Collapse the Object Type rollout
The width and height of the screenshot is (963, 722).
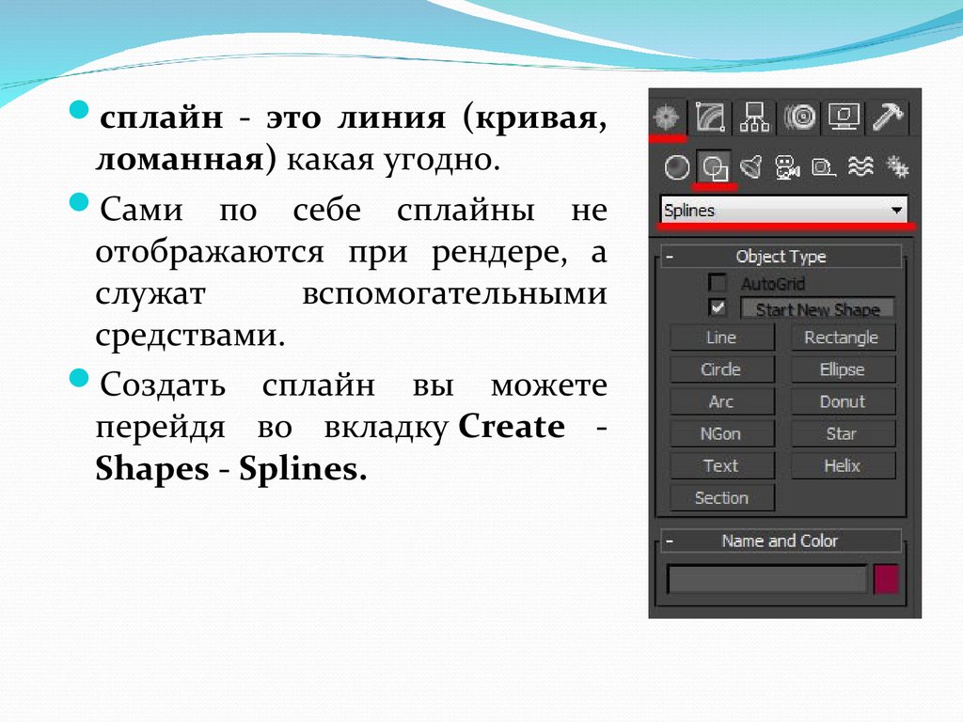[x=781, y=256]
